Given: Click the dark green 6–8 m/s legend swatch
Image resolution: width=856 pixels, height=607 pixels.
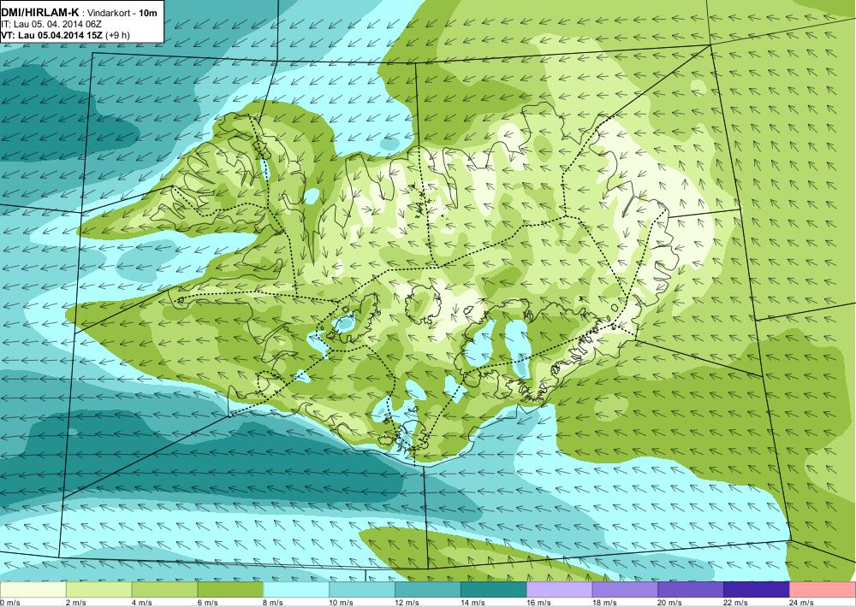Looking at the screenshot, I should [x=230, y=590].
